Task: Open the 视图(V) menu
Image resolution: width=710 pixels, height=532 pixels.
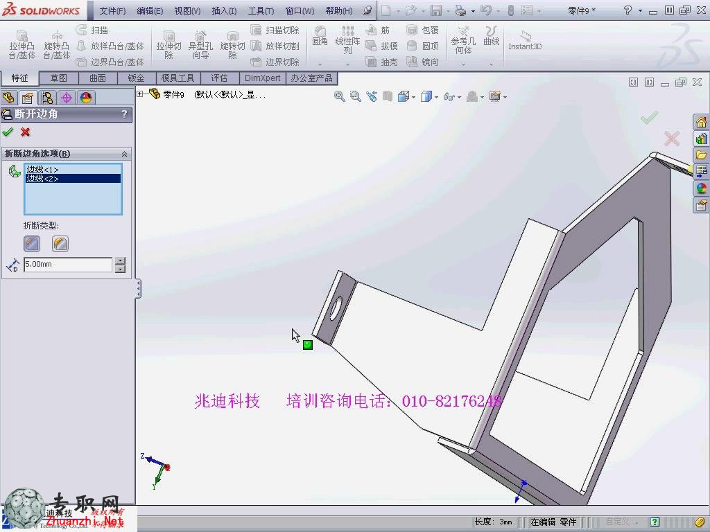Action: pos(187,11)
